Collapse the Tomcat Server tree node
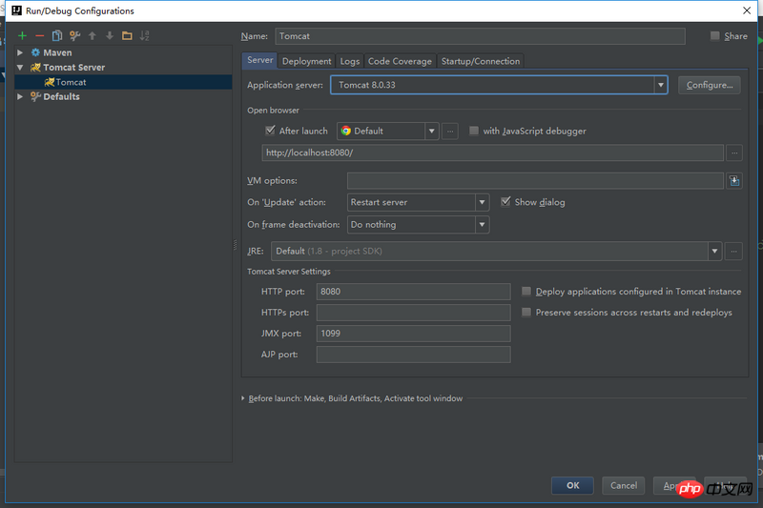Screen dimensions: 763x508 (20, 67)
